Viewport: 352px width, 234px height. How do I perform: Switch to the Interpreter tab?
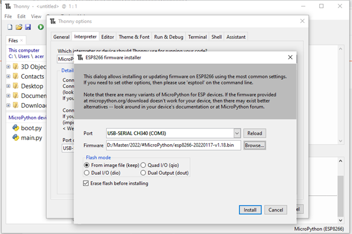85,36
